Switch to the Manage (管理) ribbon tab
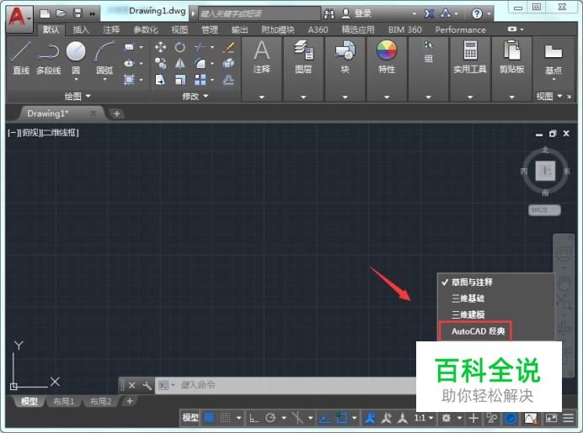This screenshot has width=583, height=433. tap(209, 29)
